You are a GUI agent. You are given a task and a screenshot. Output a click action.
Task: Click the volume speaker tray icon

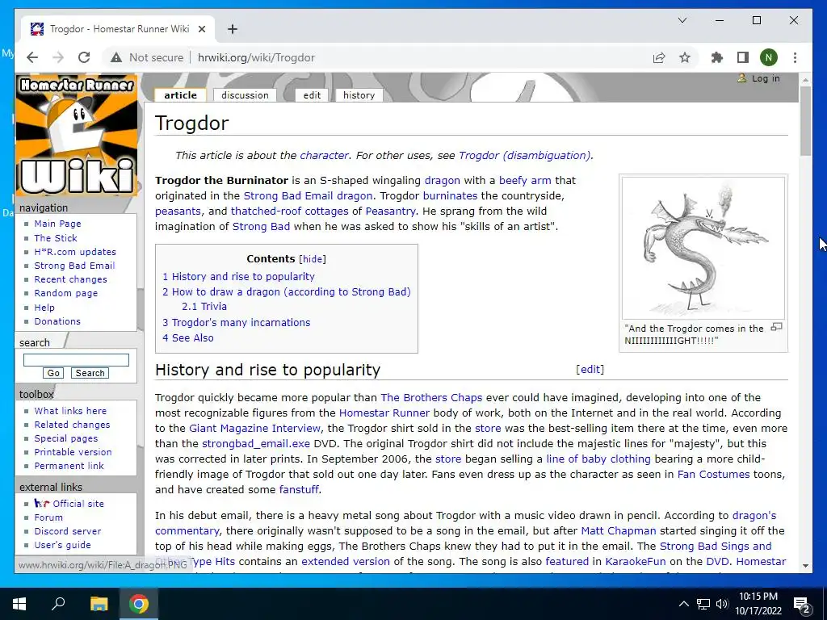click(722, 604)
